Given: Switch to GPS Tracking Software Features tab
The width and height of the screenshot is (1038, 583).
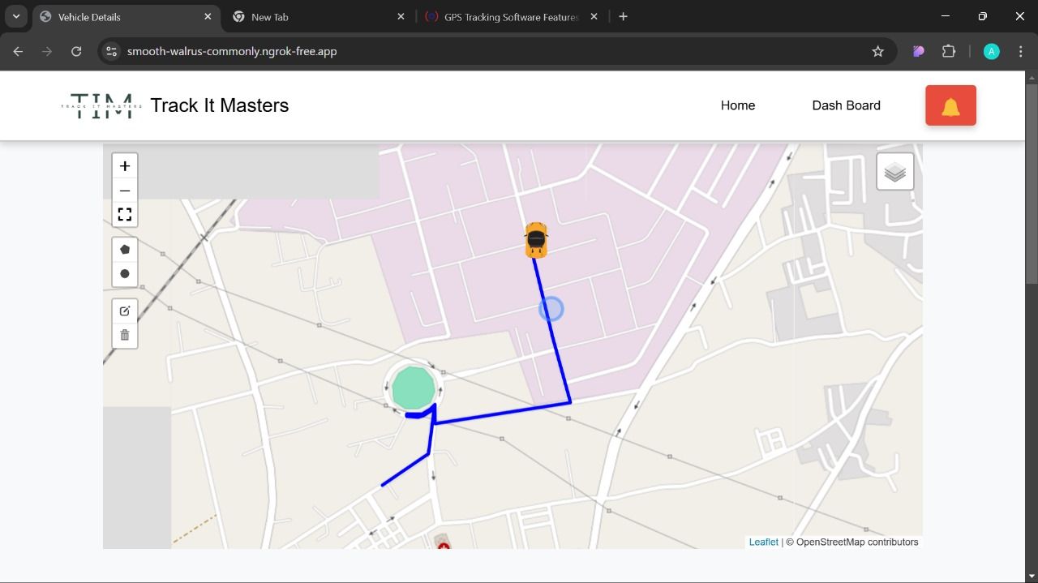Looking at the screenshot, I should point(509,17).
